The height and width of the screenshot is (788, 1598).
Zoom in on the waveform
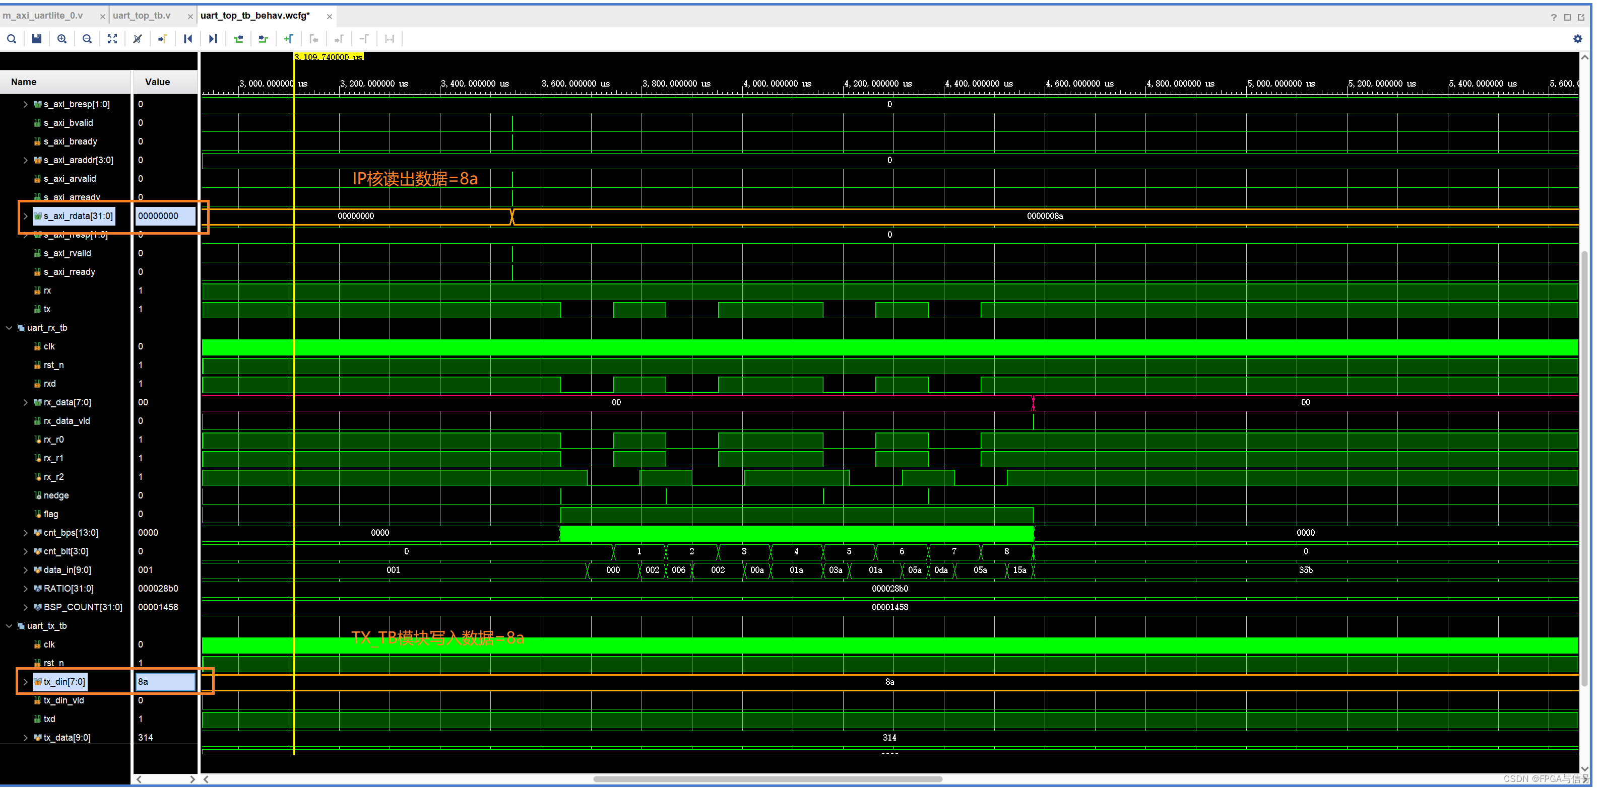(x=62, y=39)
